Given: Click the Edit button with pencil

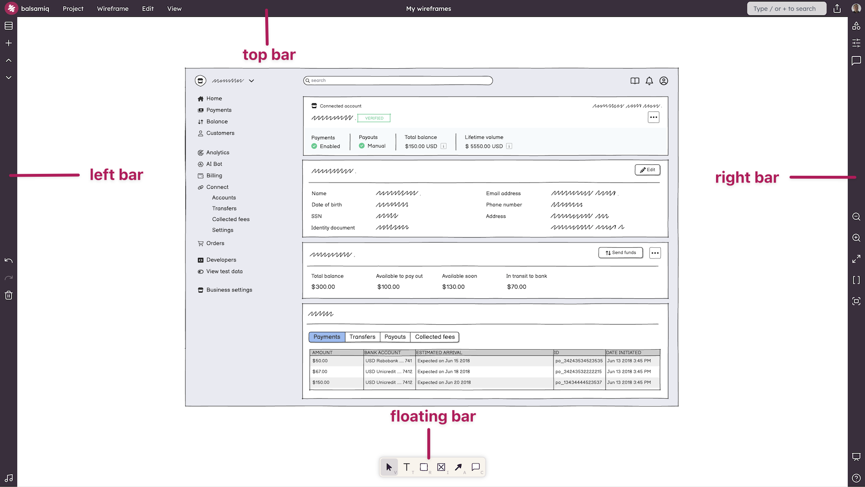Looking at the screenshot, I should [x=647, y=170].
